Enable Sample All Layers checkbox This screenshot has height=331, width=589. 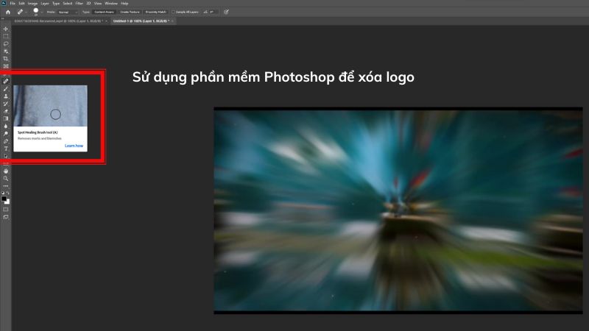[173, 13]
